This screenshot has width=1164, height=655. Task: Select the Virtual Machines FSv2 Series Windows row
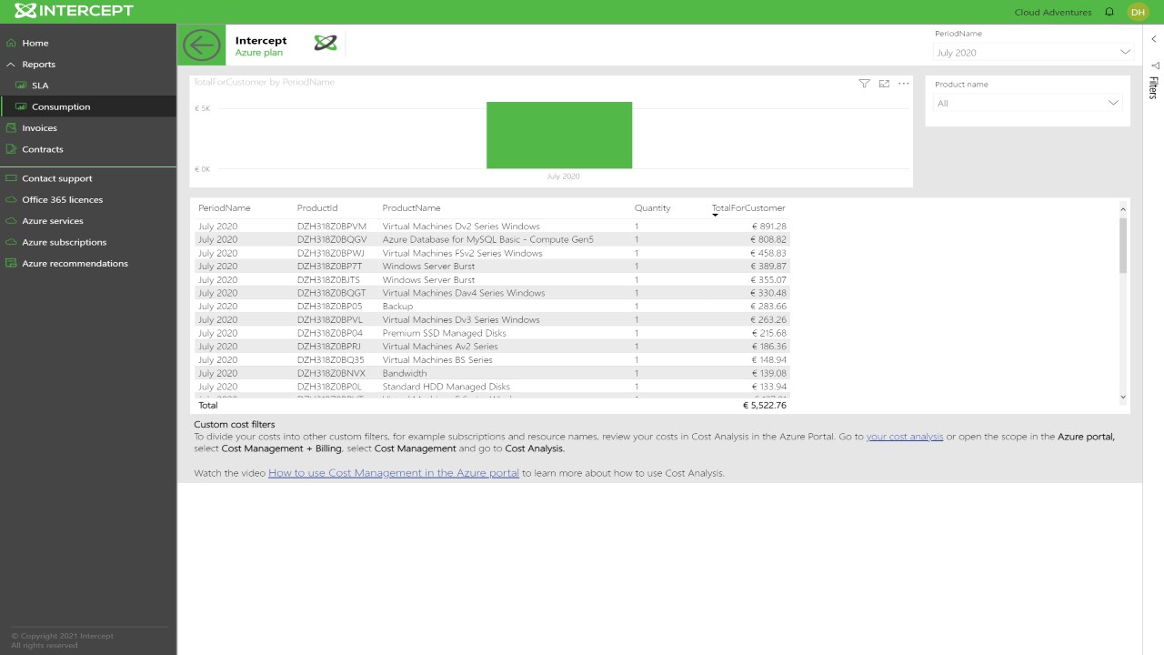492,253
